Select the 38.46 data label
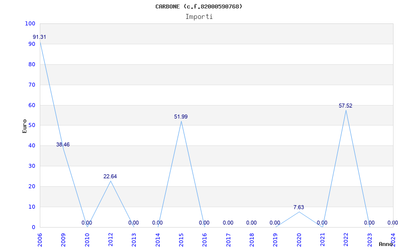This screenshot has width=398, height=249. 63,144
